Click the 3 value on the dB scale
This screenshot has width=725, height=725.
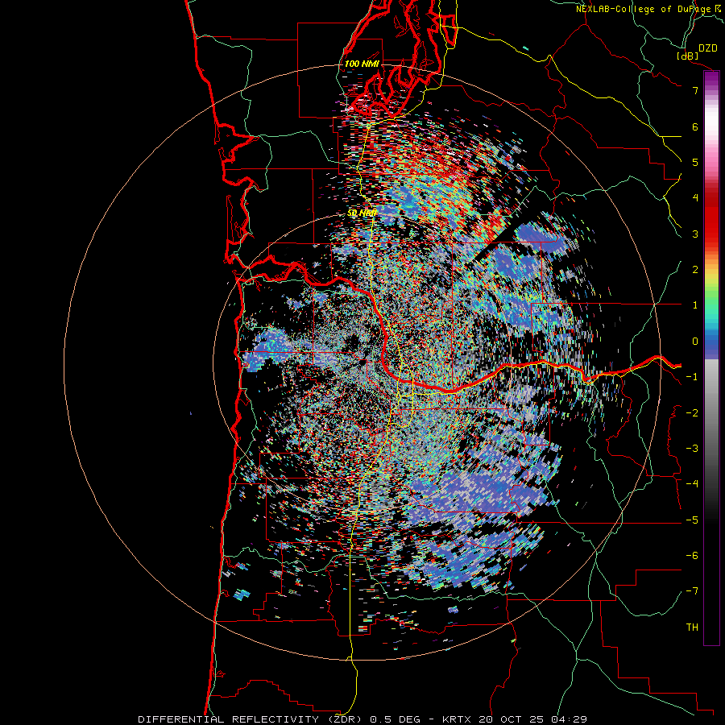[x=695, y=234]
